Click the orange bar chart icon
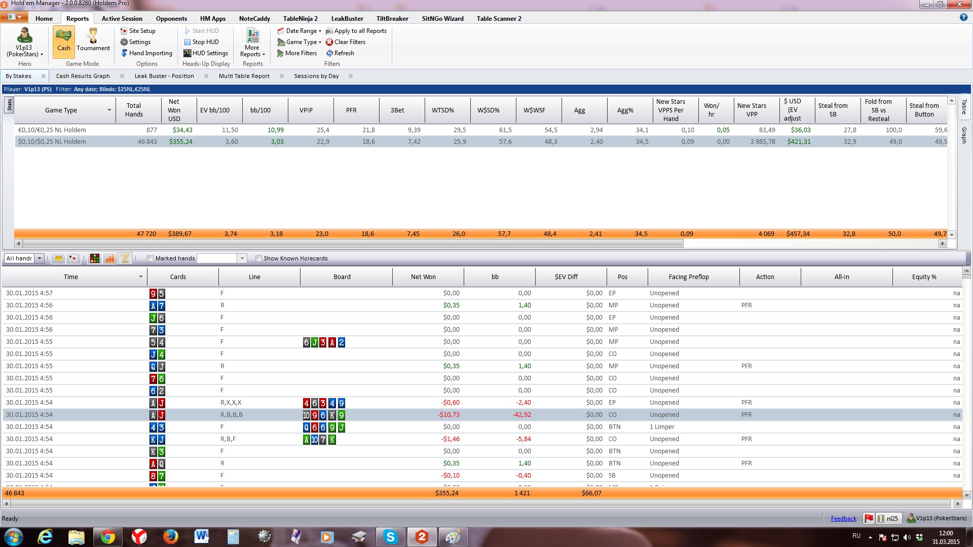Image resolution: width=973 pixels, height=547 pixels. click(109, 258)
